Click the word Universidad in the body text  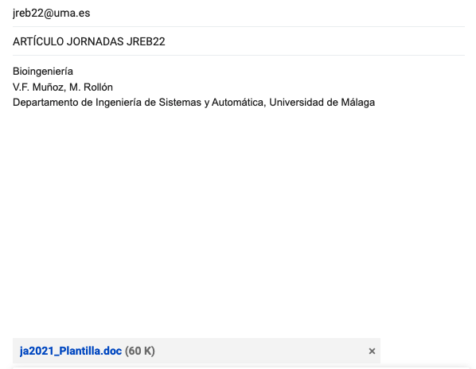pyautogui.click(x=296, y=103)
